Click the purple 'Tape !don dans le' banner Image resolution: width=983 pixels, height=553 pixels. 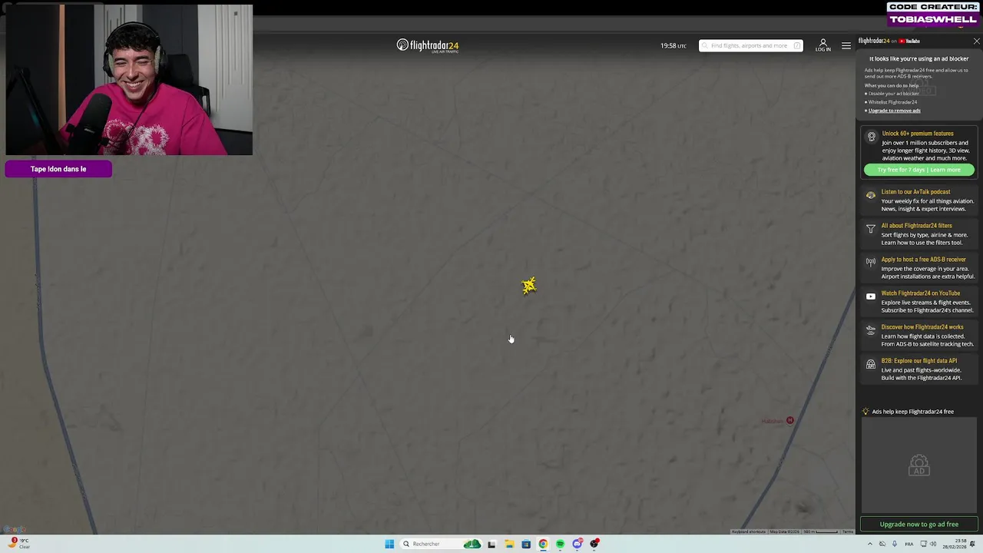point(58,169)
